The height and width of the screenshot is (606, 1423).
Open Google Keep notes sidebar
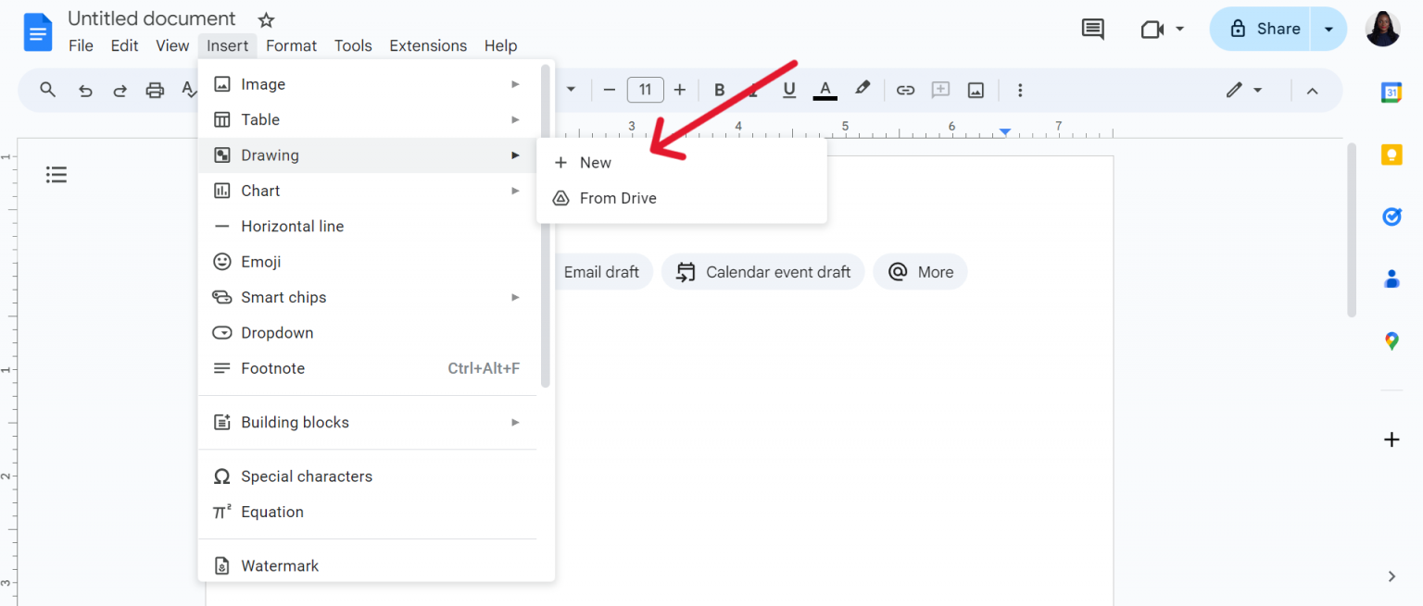click(1392, 155)
